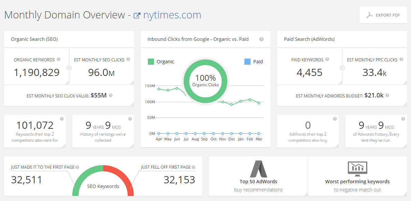The image size is (411, 201).
Task: Click the Paid Search (AdWords) panel title
Action: (x=309, y=39)
